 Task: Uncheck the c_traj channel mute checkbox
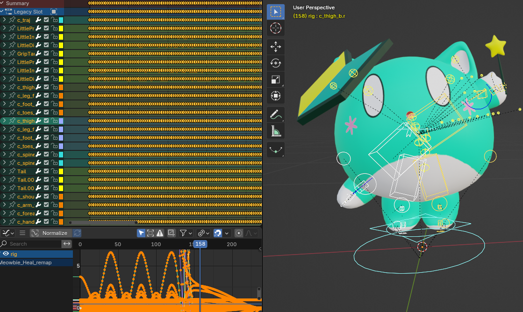coord(46,20)
